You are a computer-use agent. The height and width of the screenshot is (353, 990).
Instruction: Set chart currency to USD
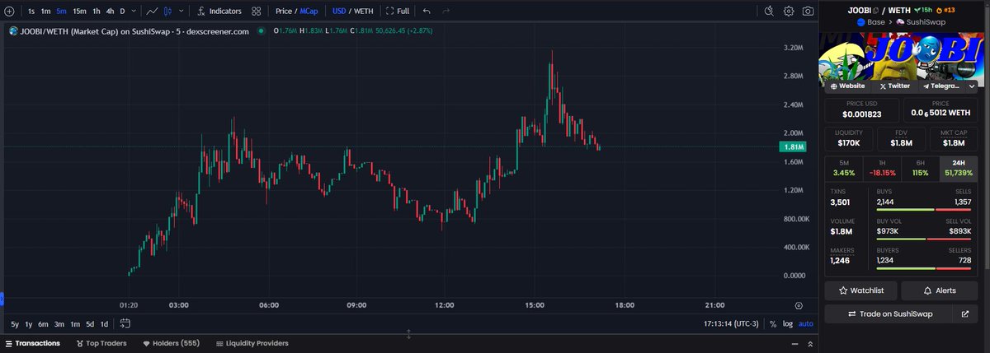click(x=339, y=12)
